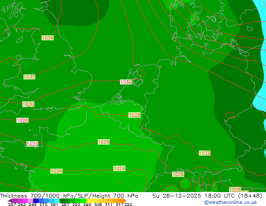The width and height of the screenshot is (266, 206).
Task: Select the 1026 label on the Atlantic French coast
Action: [32, 144]
